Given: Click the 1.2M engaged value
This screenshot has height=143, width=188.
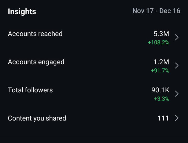Looking at the screenshot, I should tap(161, 62).
